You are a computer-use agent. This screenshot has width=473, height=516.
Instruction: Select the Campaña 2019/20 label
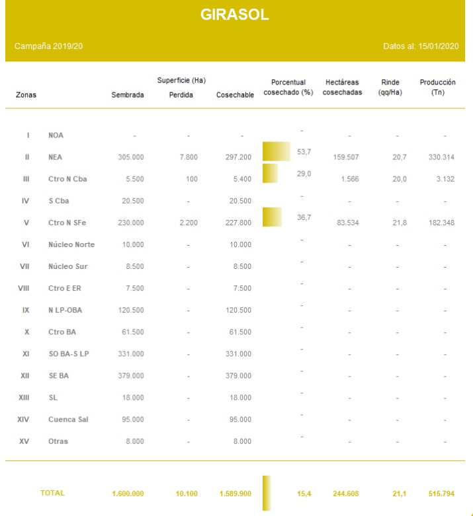tap(45, 46)
